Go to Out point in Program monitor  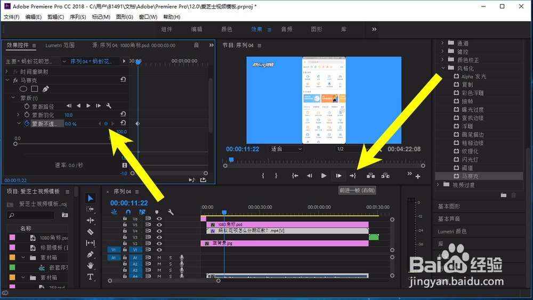click(x=352, y=176)
